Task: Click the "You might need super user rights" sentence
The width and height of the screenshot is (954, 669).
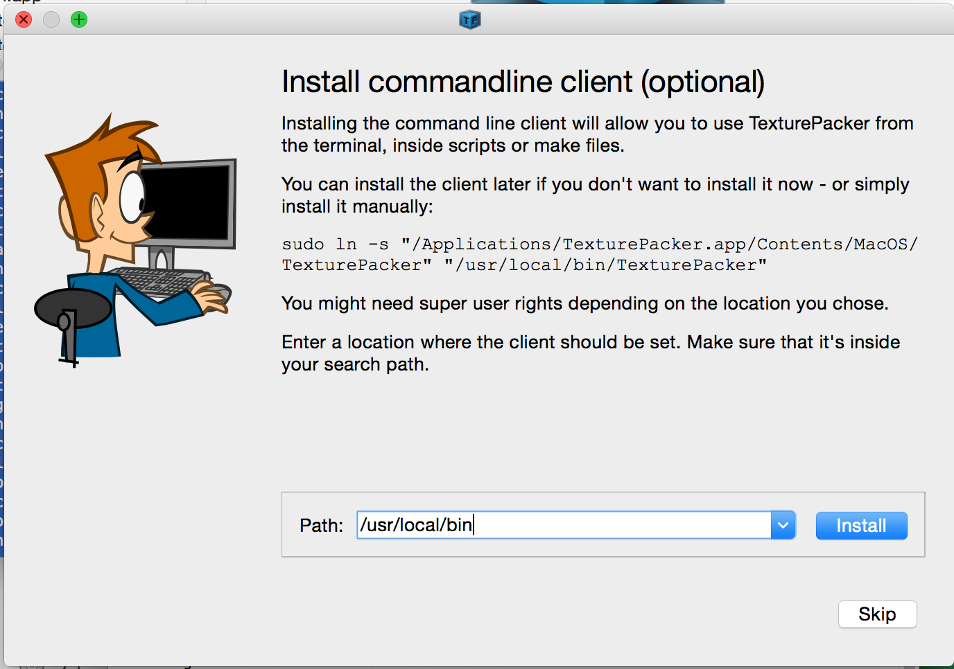Action: tap(584, 303)
